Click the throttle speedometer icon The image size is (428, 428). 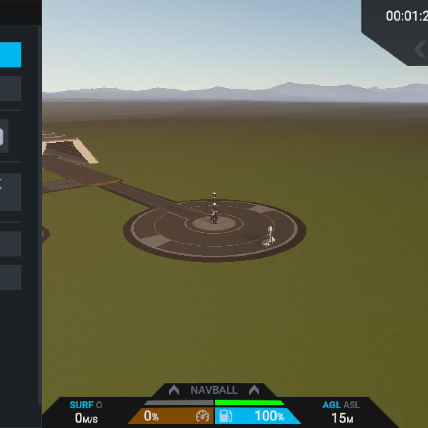tap(202, 416)
